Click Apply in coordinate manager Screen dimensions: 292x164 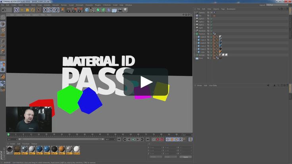pos(186,157)
